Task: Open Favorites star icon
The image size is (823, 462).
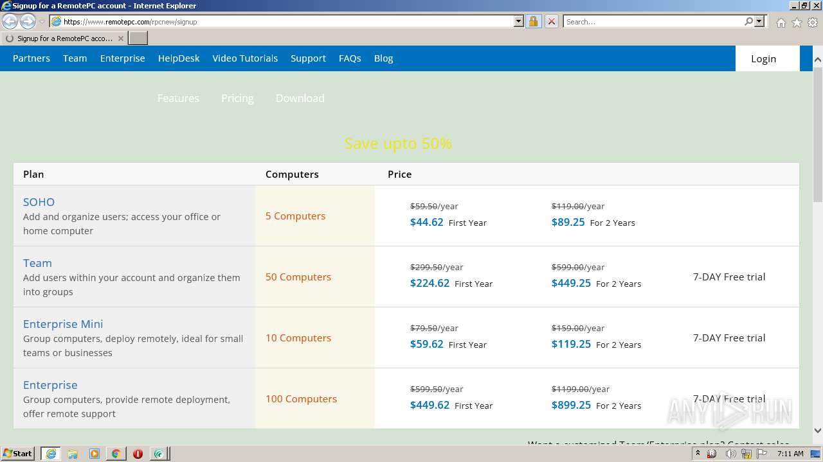Action: tap(797, 22)
